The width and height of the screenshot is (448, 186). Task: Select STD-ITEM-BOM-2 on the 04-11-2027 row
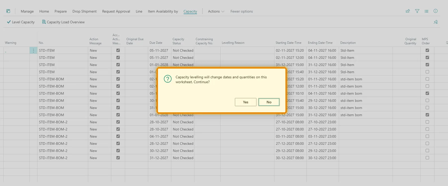click(53, 136)
